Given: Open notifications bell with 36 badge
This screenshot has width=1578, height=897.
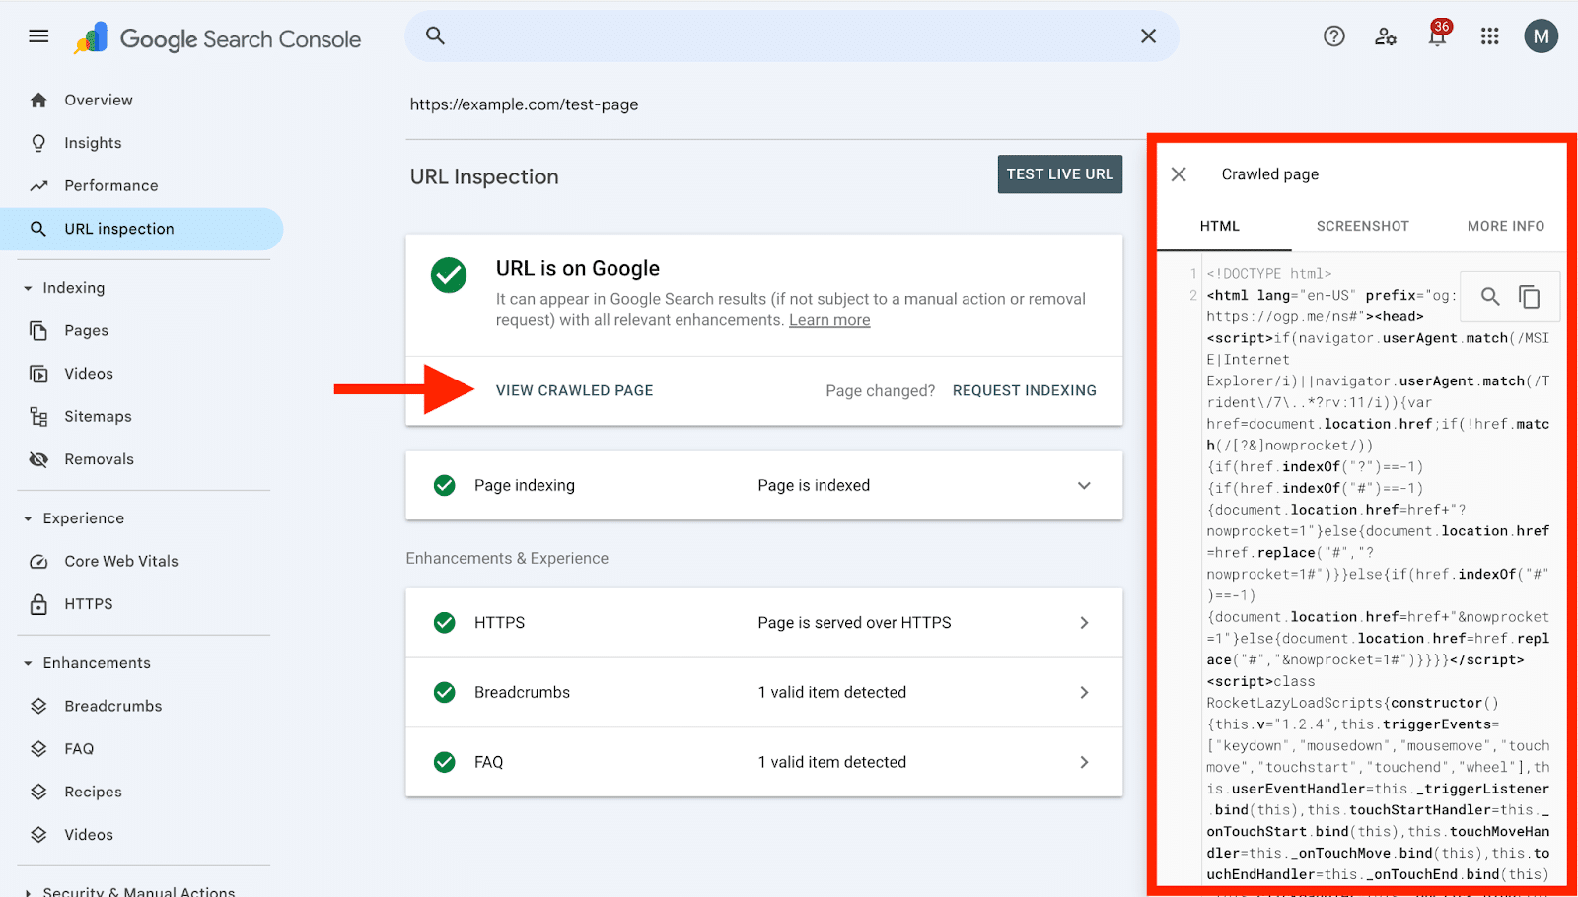Looking at the screenshot, I should pos(1438,35).
